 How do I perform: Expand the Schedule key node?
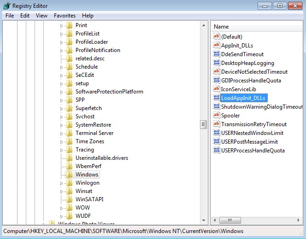[x=61, y=67]
